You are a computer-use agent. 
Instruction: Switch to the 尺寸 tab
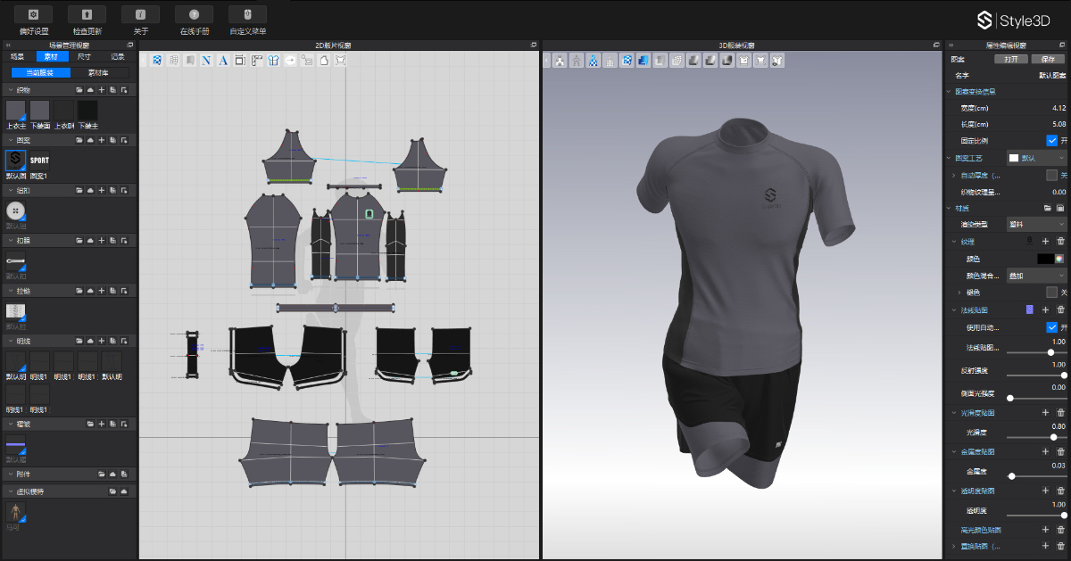(x=84, y=56)
